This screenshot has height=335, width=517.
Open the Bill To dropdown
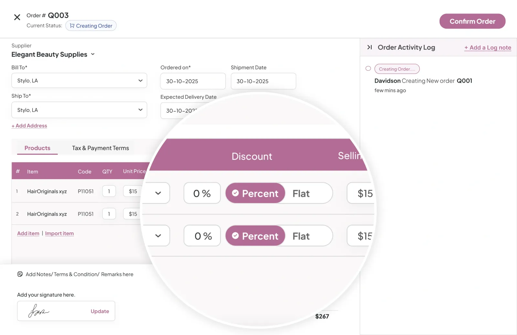click(x=79, y=81)
